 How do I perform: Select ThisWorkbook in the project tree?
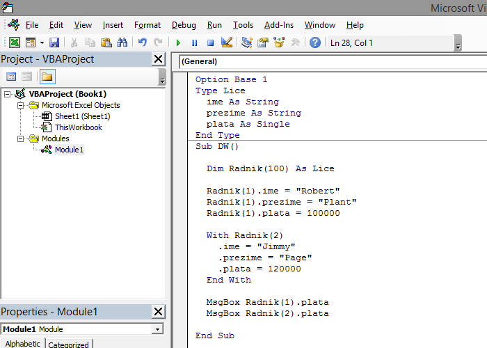[x=78, y=127]
